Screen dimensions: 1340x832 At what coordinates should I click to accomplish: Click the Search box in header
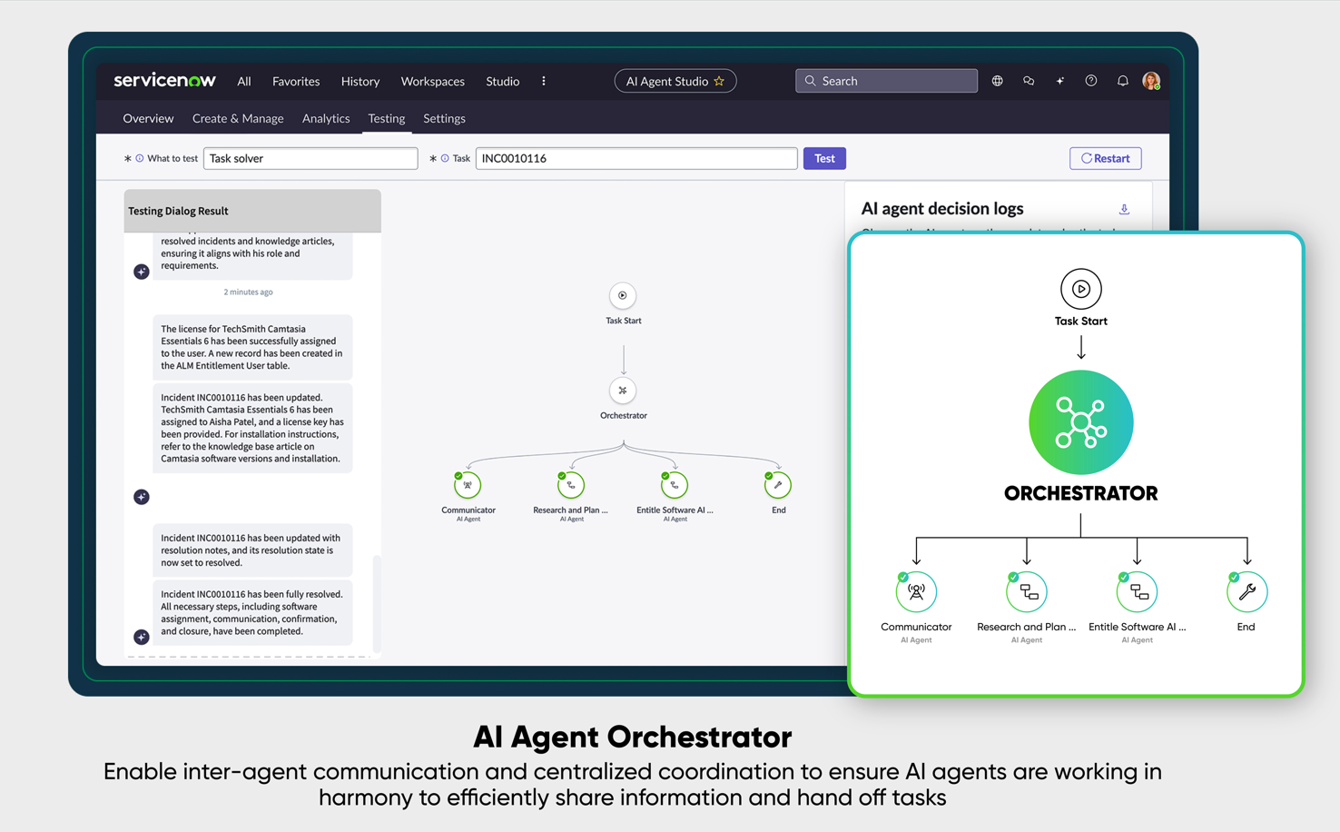tap(886, 81)
